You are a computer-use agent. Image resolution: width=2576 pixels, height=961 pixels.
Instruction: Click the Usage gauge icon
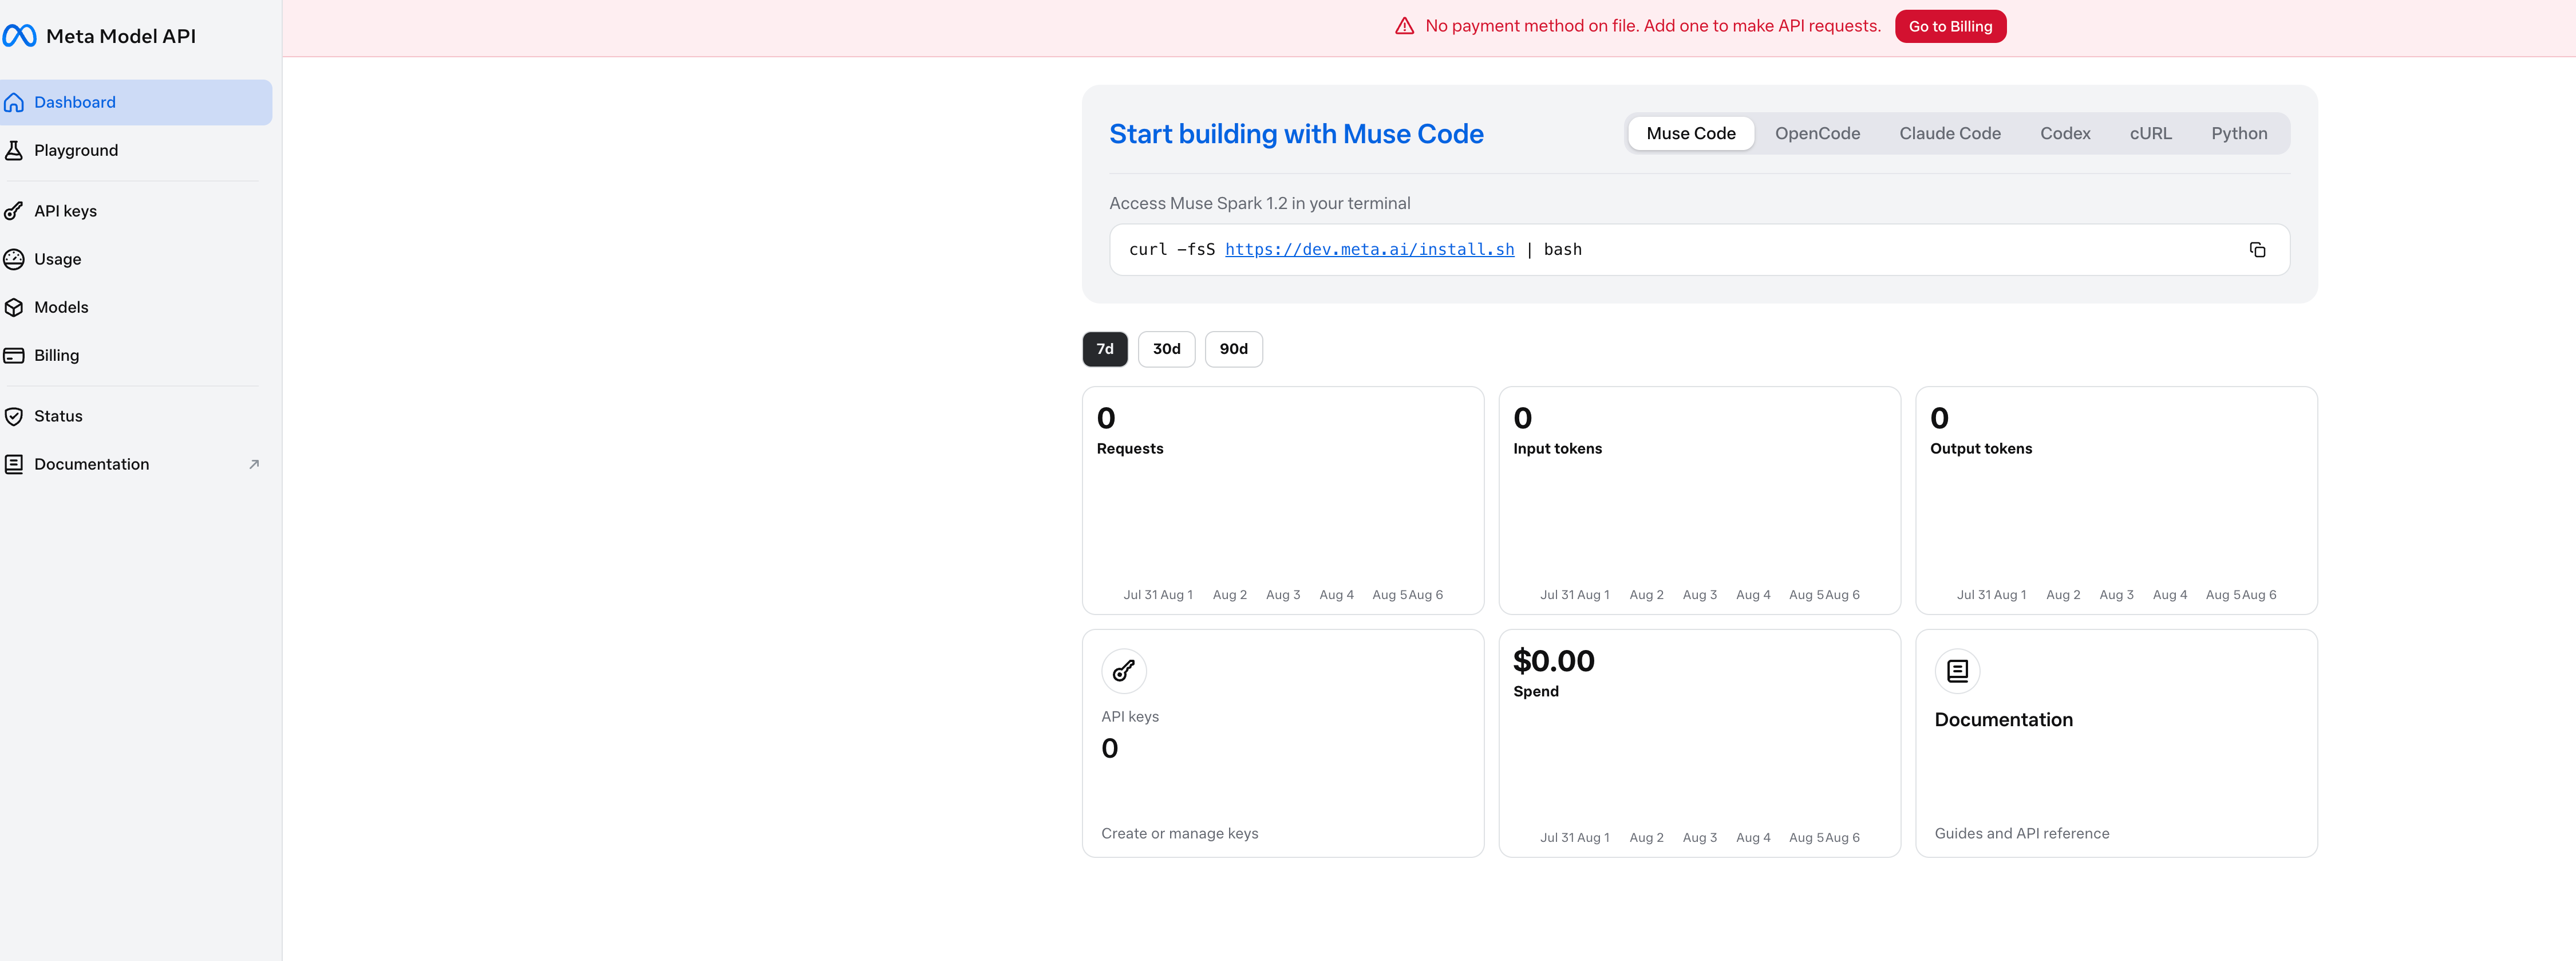[14, 259]
